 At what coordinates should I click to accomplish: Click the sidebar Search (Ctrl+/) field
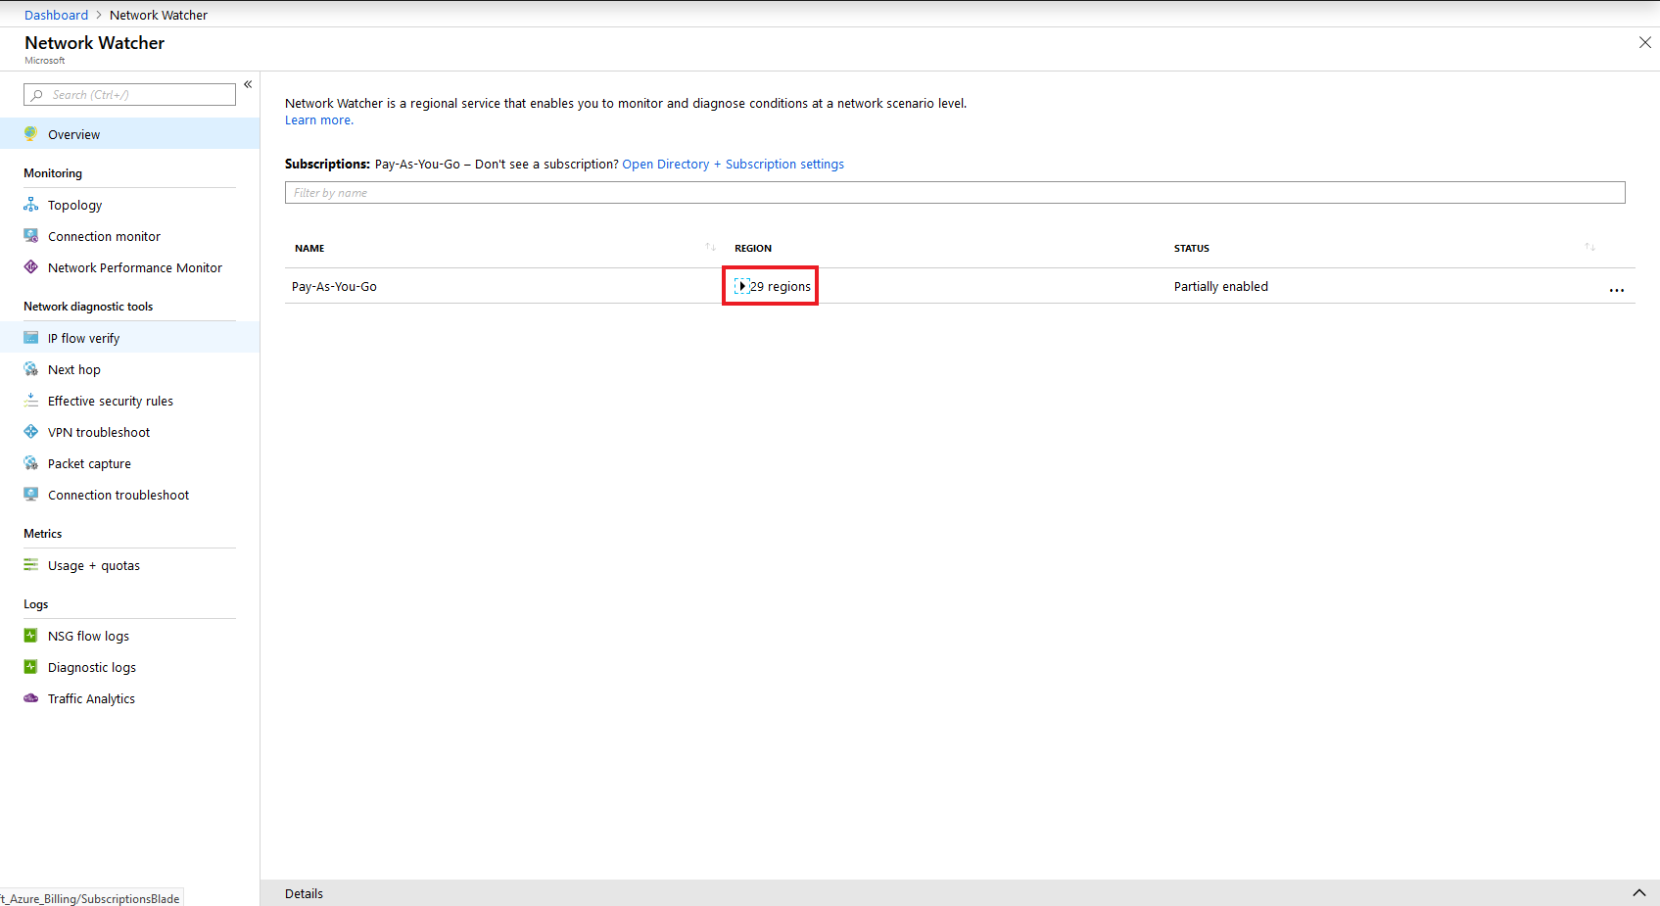pyautogui.click(x=129, y=95)
